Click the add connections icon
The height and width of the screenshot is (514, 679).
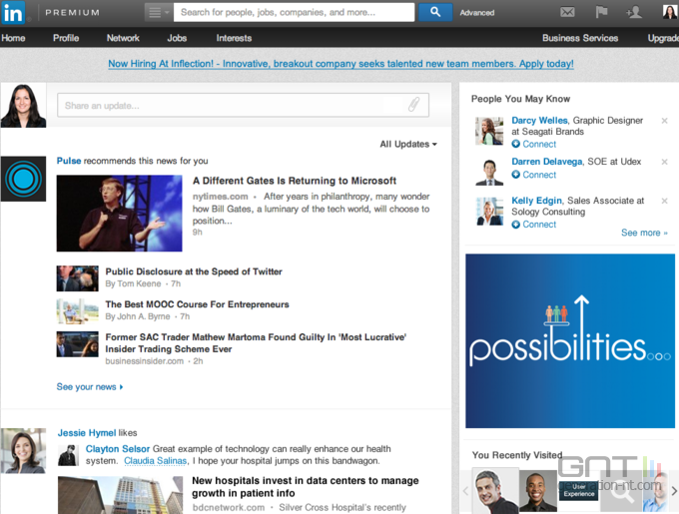tap(633, 12)
